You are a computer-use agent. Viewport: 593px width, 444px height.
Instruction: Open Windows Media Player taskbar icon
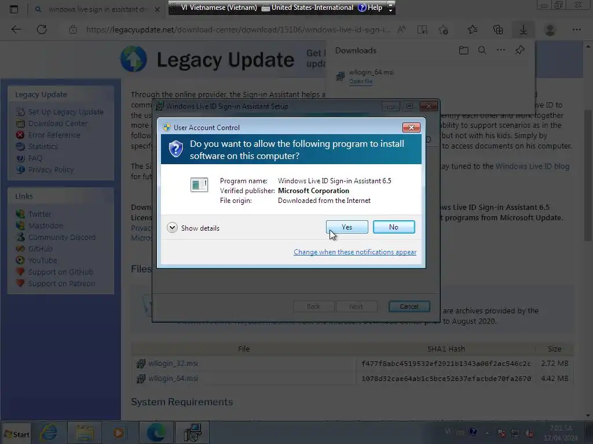pos(119,432)
